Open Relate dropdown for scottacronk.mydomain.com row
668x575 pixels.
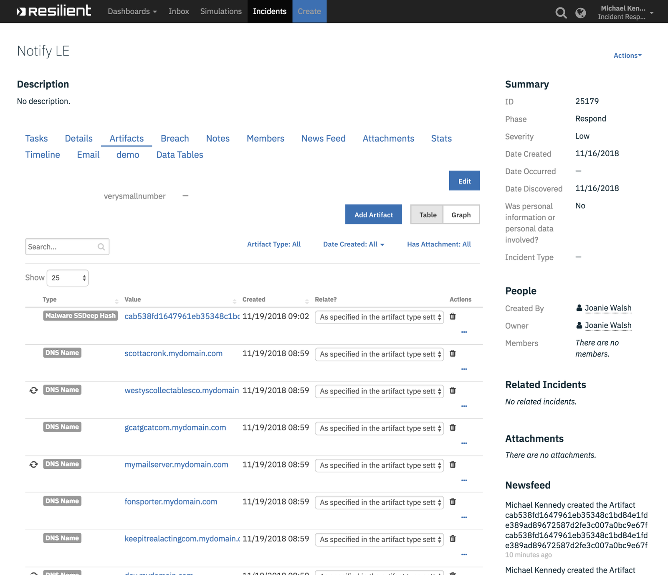pyautogui.click(x=379, y=354)
